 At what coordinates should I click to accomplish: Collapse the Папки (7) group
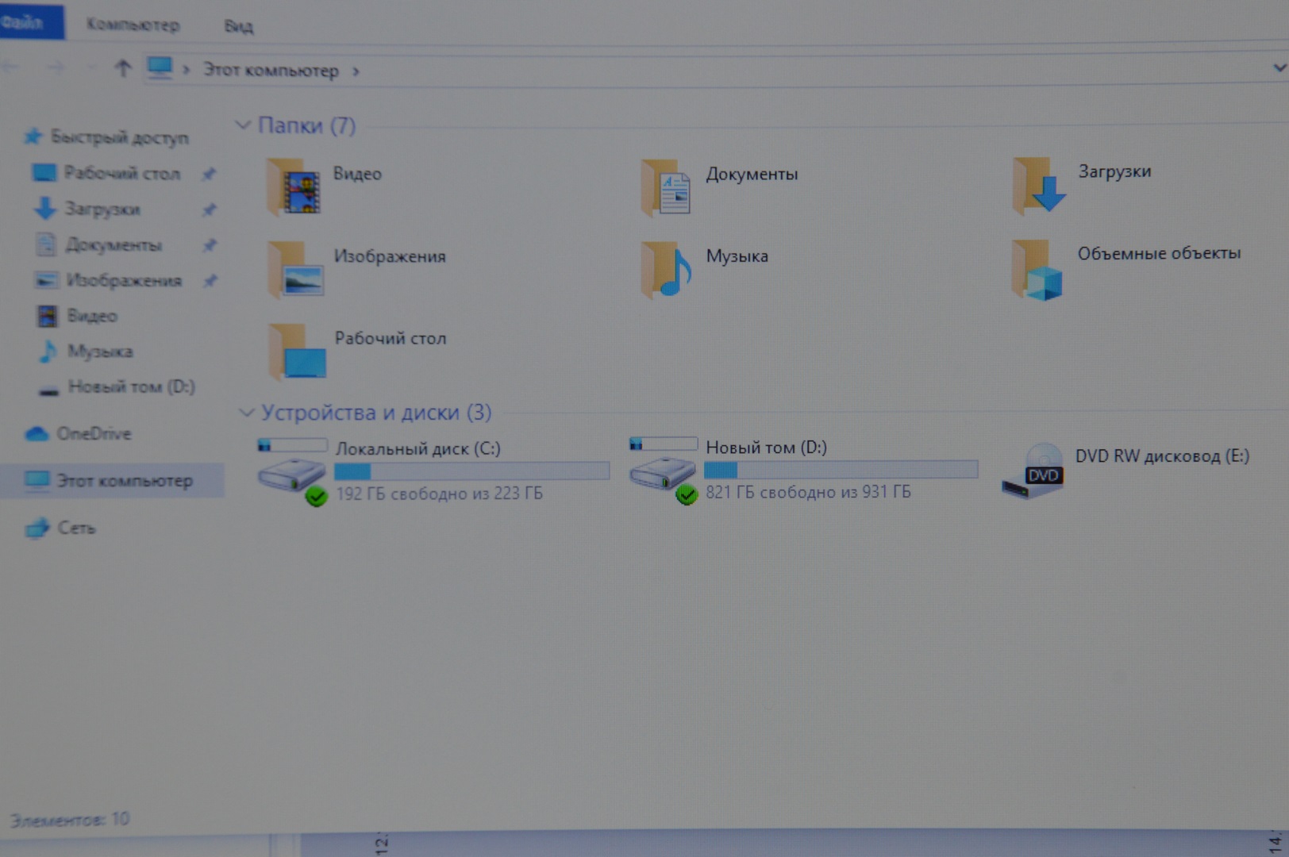click(x=243, y=125)
